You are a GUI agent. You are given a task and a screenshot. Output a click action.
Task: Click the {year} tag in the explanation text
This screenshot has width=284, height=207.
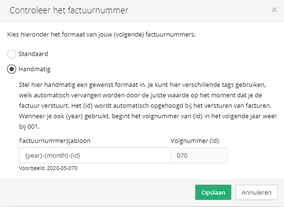[x=74, y=116]
